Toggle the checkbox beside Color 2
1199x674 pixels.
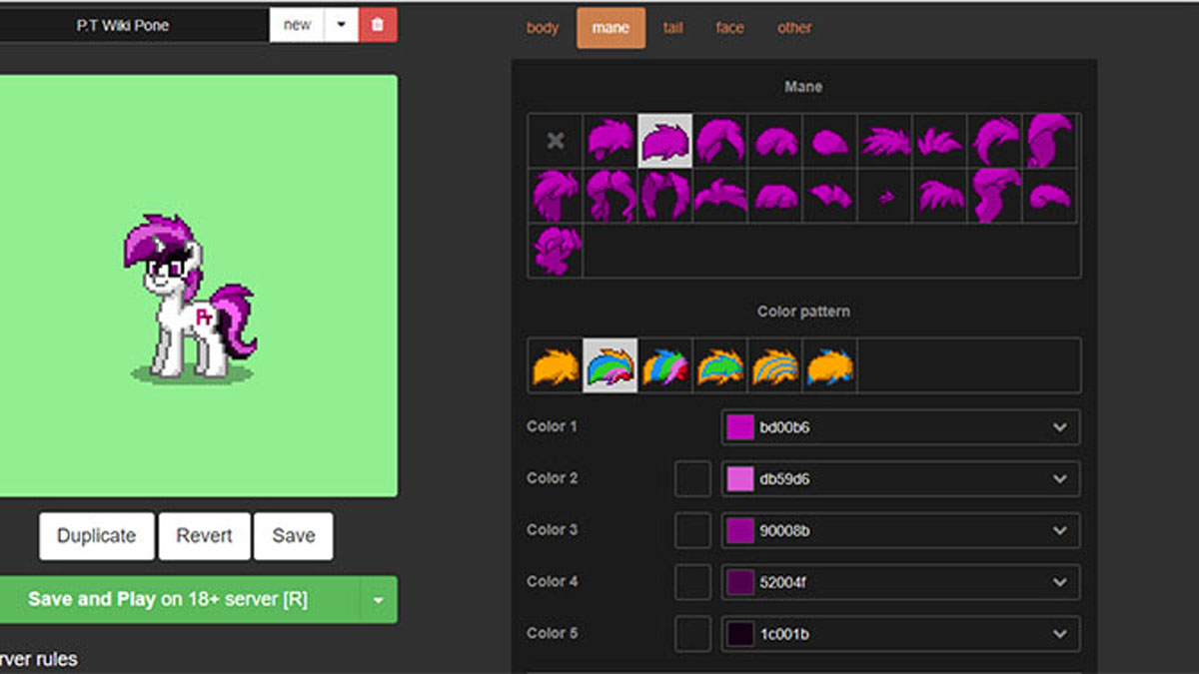[x=692, y=478]
